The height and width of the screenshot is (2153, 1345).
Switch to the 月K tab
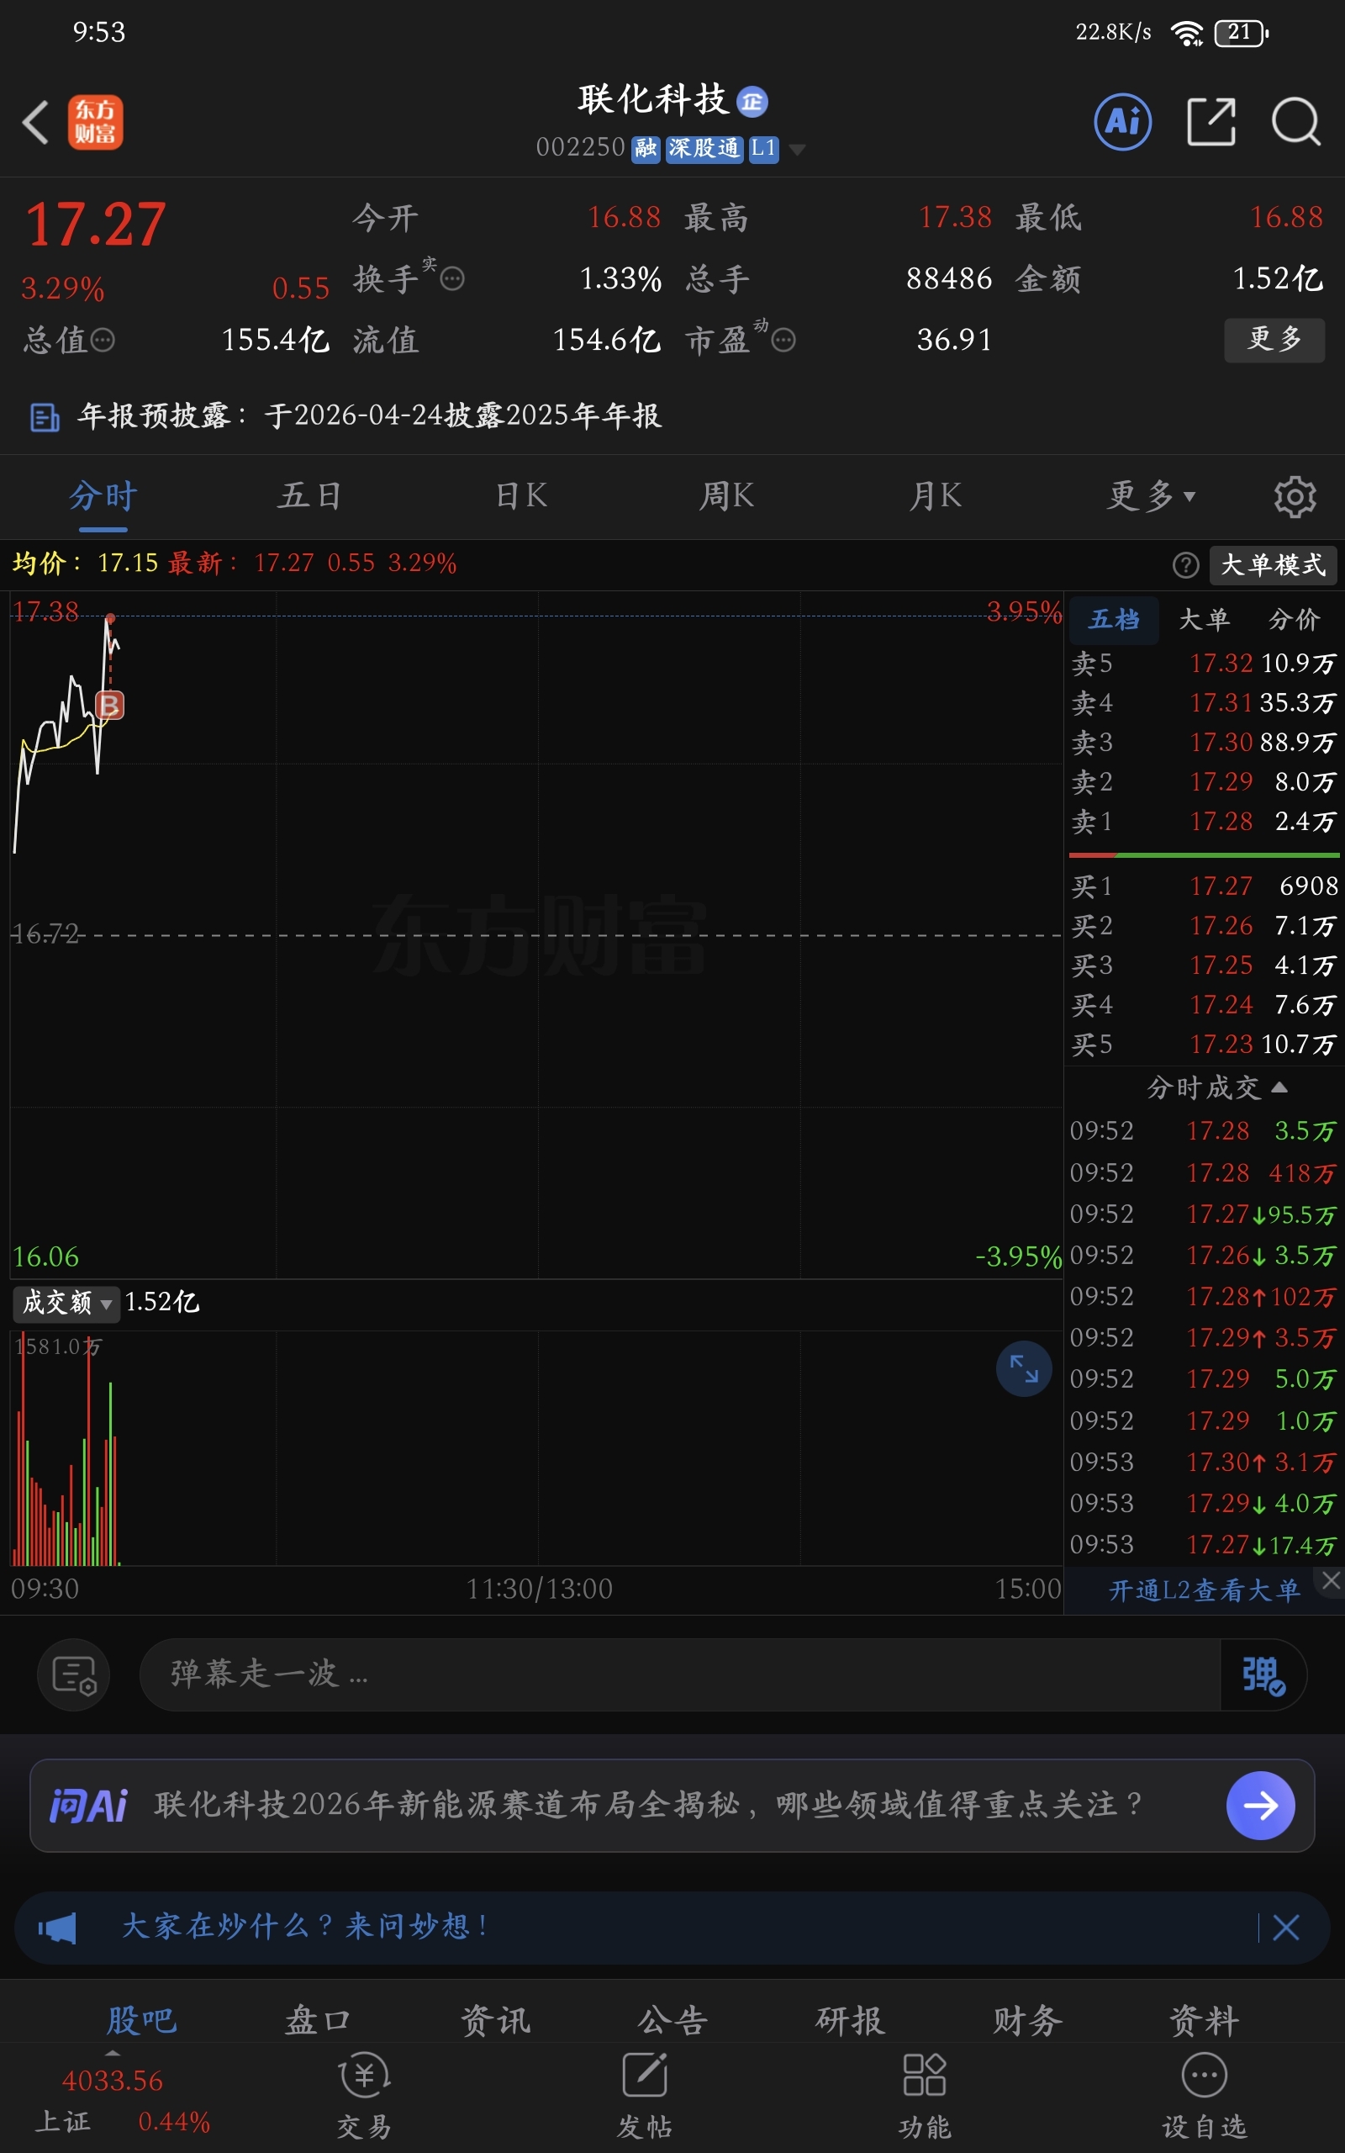pyautogui.click(x=935, y=496)
